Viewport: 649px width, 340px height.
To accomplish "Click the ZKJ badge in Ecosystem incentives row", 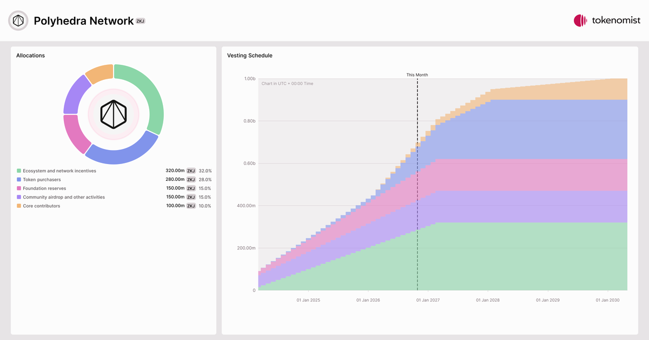I will pos(191,171).
